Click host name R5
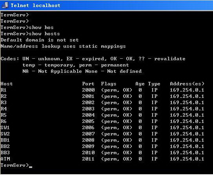Viewport: 213px width, 175px height. tap(4, 115)
